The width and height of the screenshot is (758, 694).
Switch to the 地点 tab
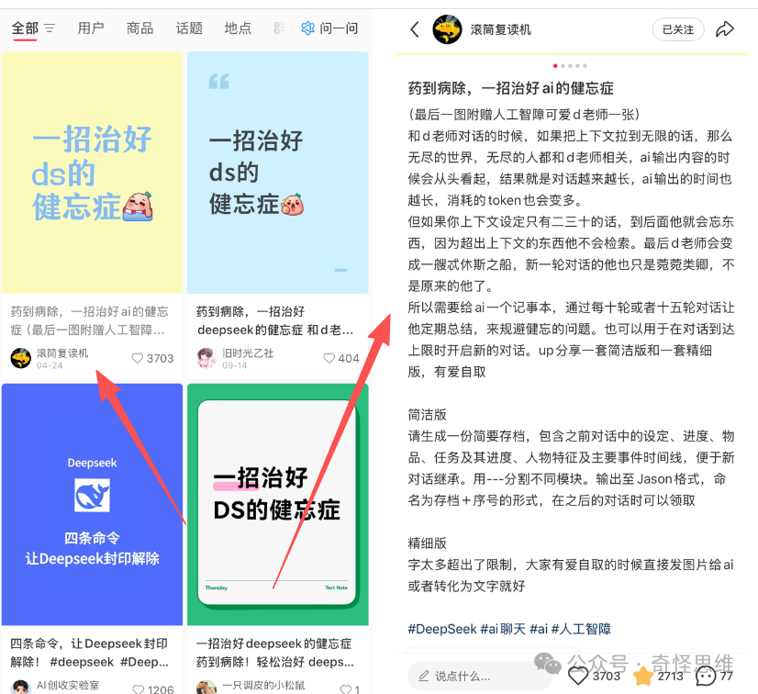[238, 28]
